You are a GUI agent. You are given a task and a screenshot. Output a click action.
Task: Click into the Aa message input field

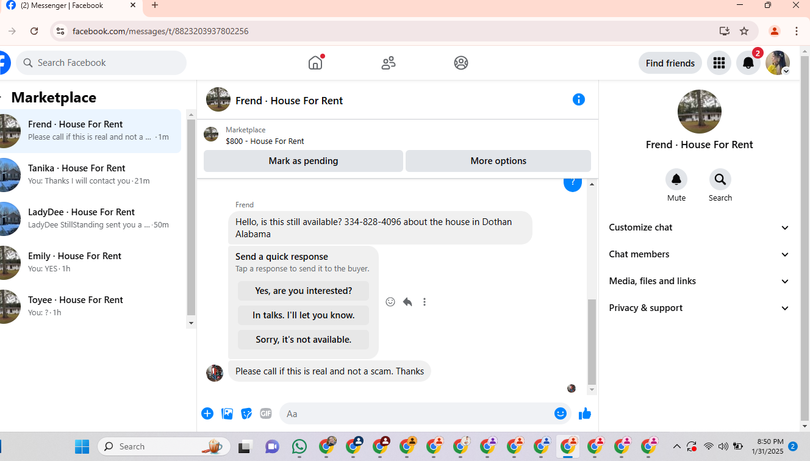tap(416, 413)
